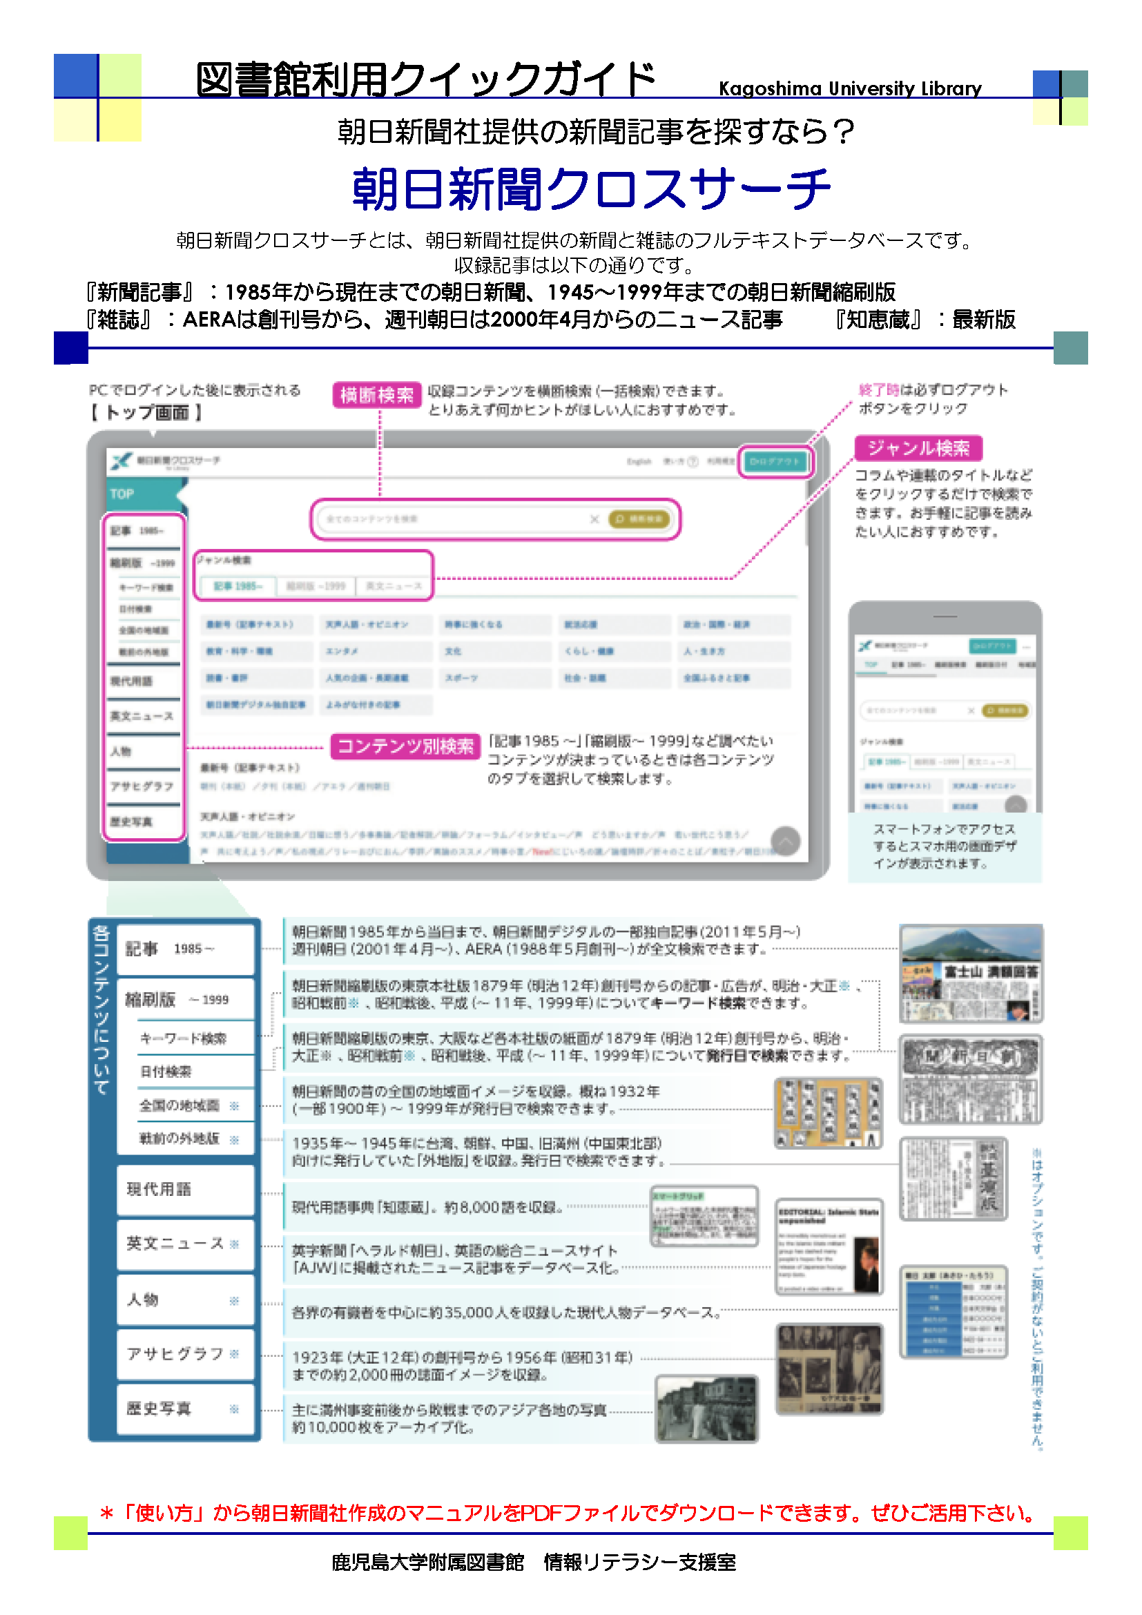The image size is (1142, 1615).
Task: Click genre button 就活応援 on tablet
Action: 615,625
